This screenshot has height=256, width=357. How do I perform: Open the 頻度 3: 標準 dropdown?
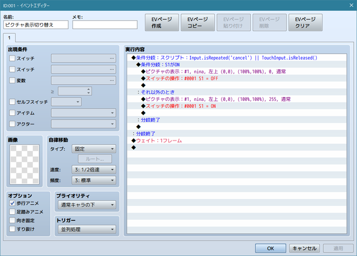pyautogui.click(x=94, y=180)
